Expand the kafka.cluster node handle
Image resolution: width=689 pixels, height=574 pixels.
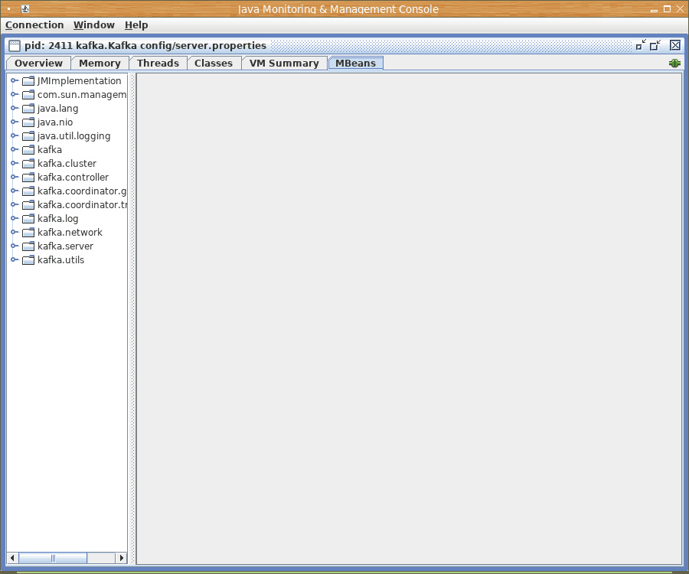(x=14, y=163)
